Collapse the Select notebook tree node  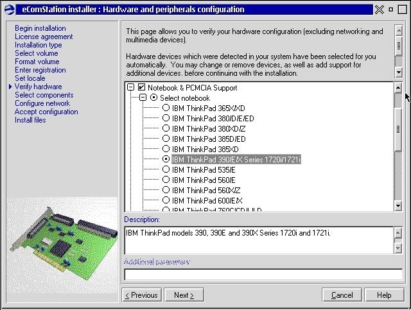(143, 98)
